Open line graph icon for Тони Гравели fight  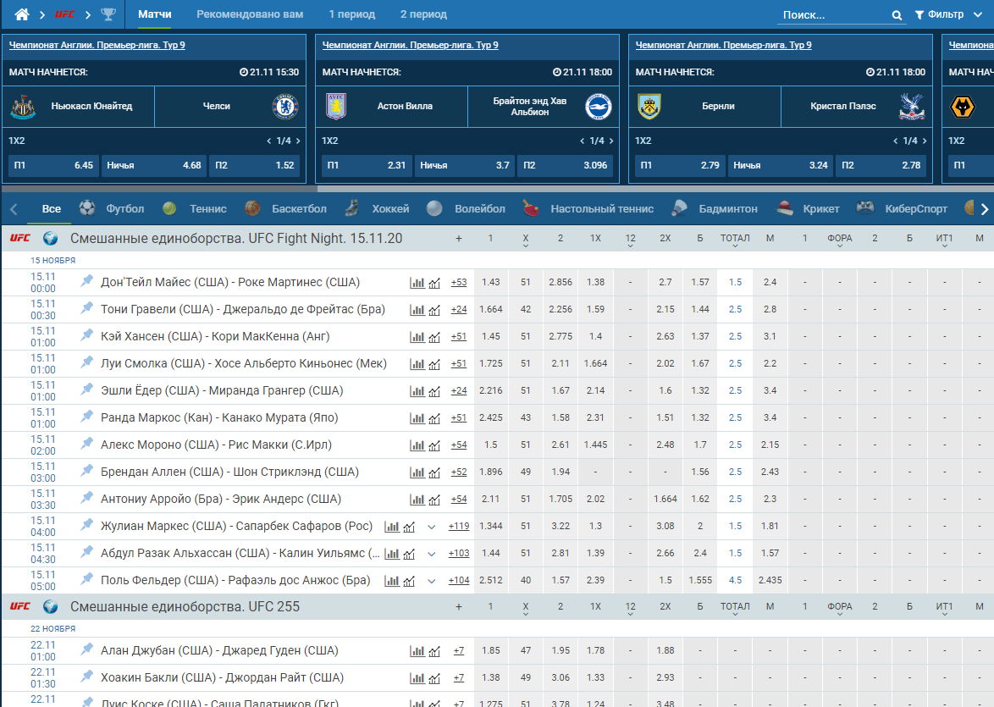pos(434,310)
